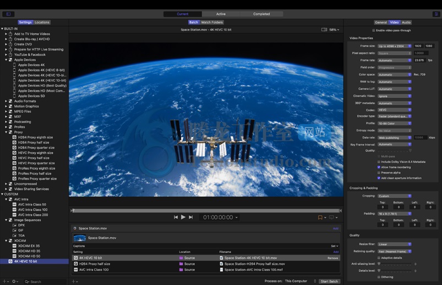442x285 pixels.
Task: Click the ProRes group folder icon
Action: pos(10,127)
